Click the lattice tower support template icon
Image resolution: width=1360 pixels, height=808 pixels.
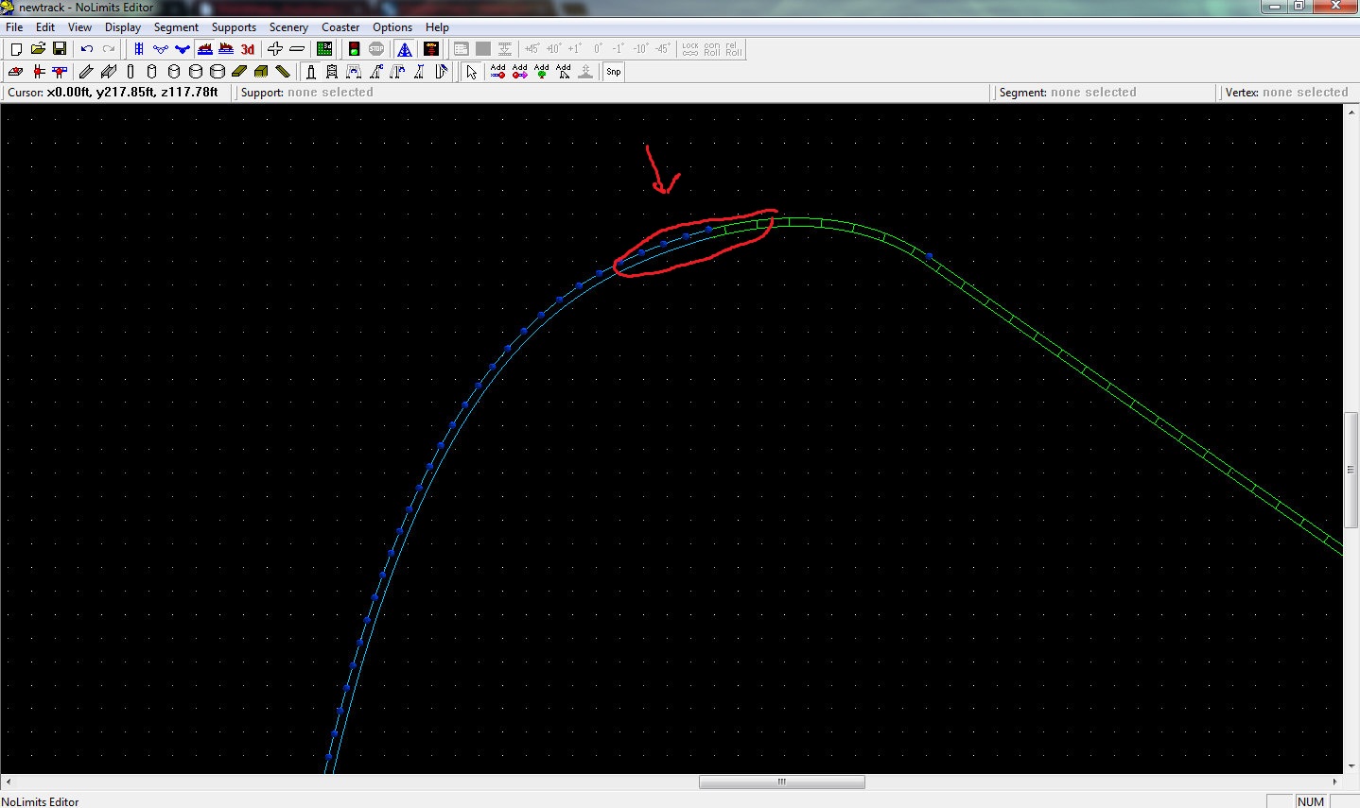click(332, 72)
